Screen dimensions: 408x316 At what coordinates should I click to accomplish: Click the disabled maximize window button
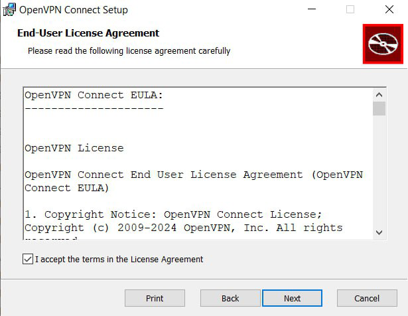point(350,10)
